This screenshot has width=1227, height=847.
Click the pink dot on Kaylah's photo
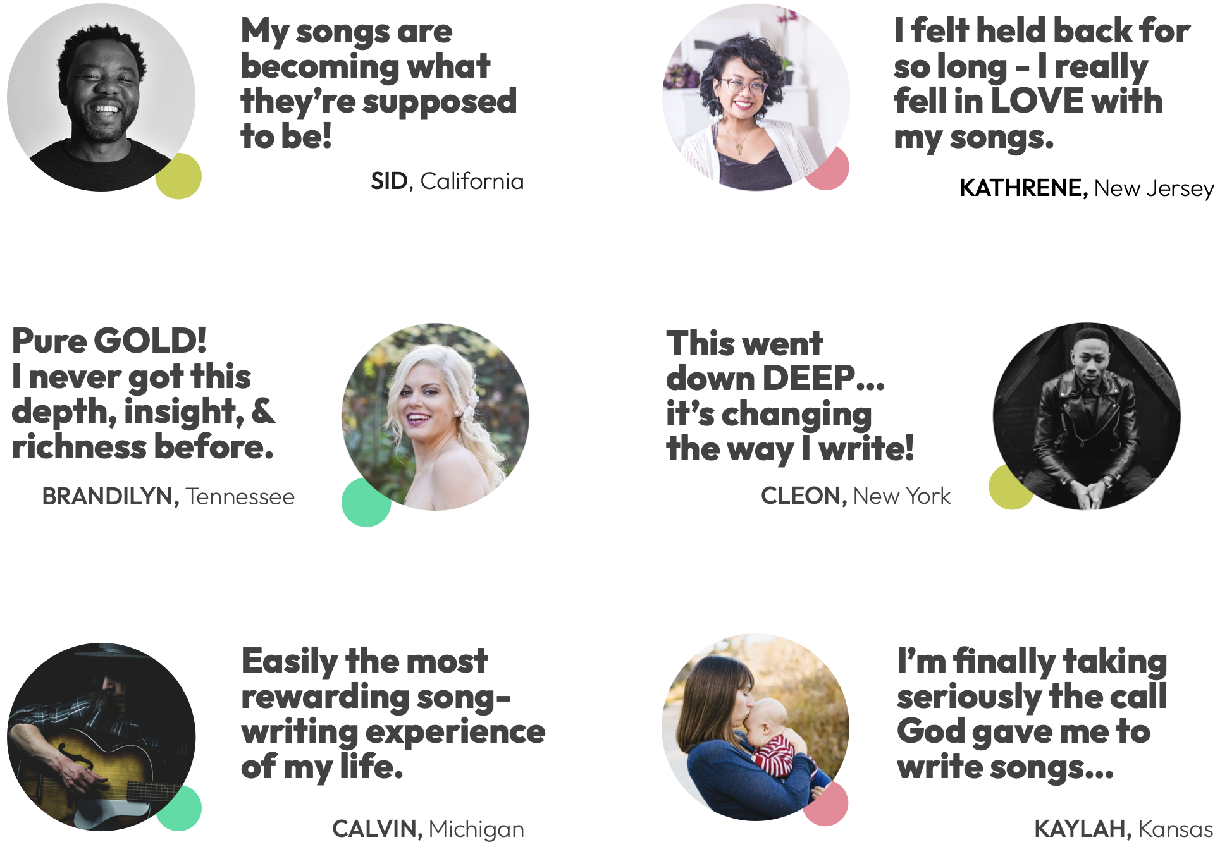pos(826,804)
